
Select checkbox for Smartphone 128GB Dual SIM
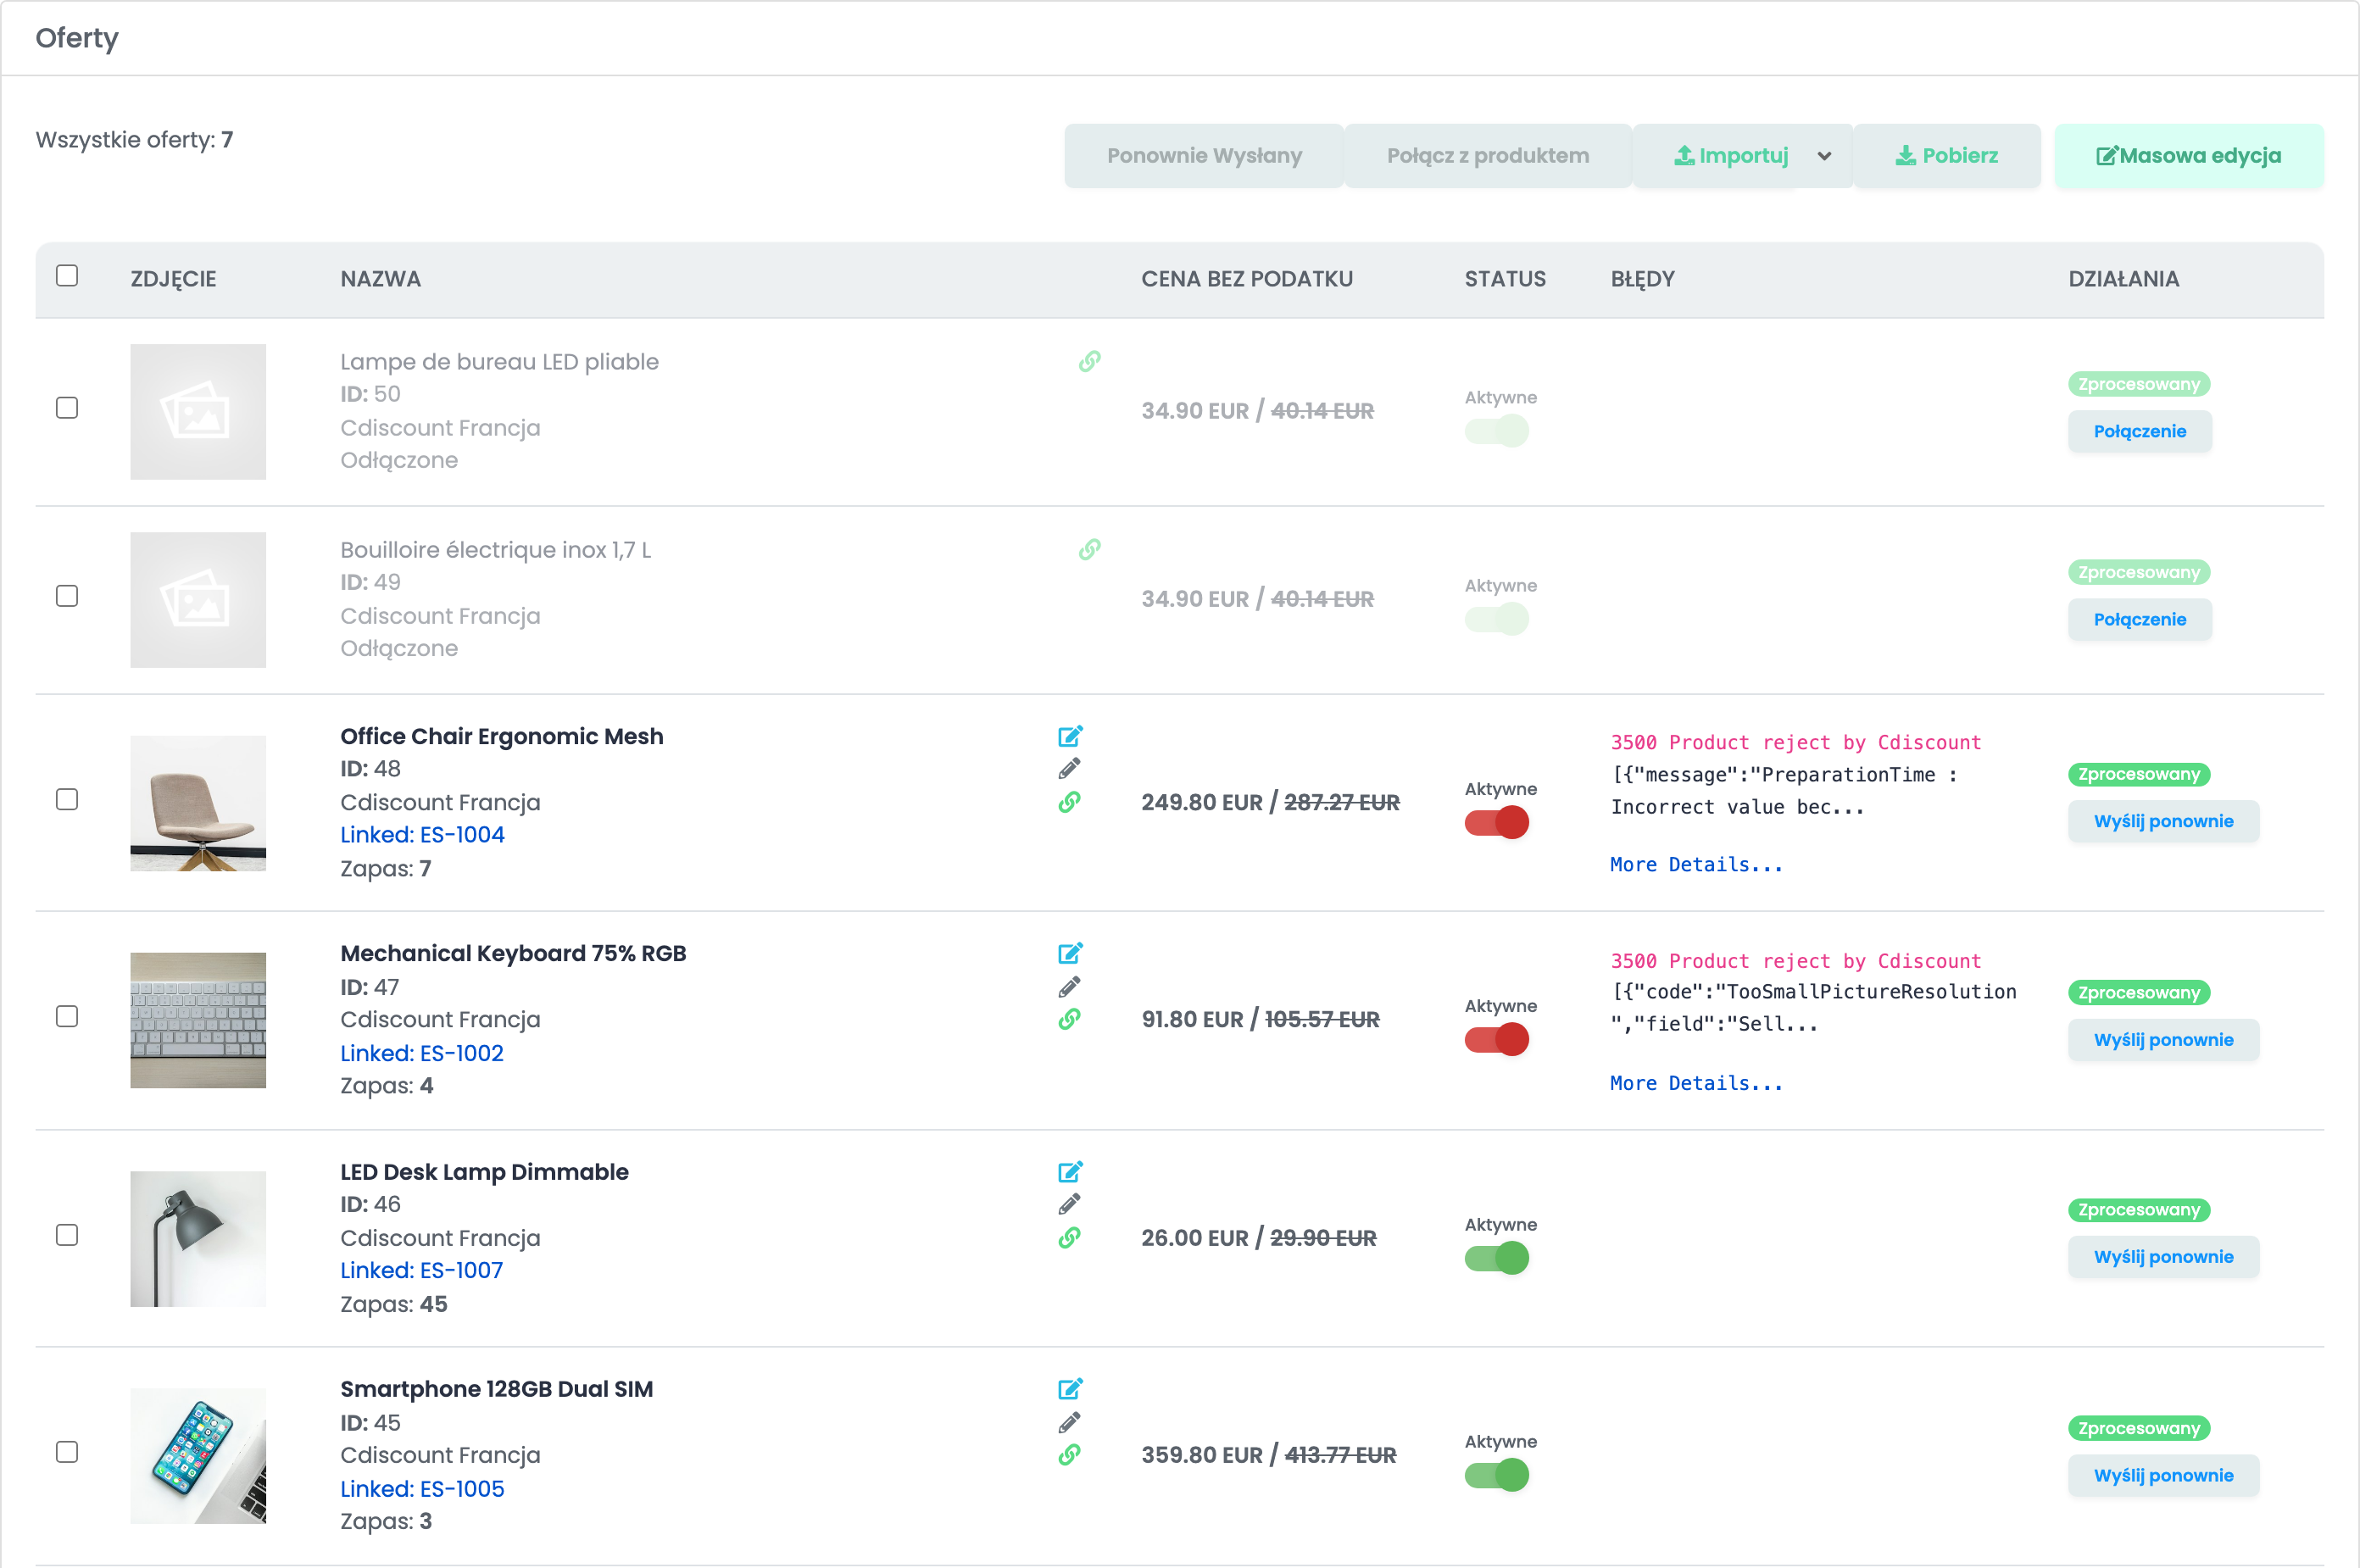67,1452
